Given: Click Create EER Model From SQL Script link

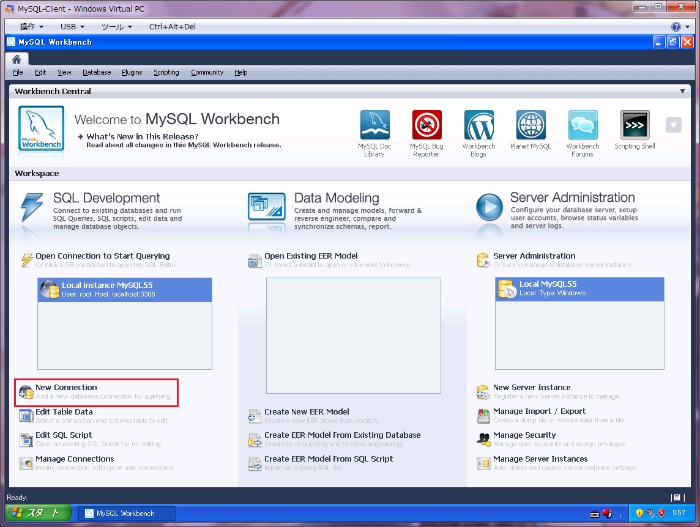Looking at the screenshot, I should [x=329, y=459].
